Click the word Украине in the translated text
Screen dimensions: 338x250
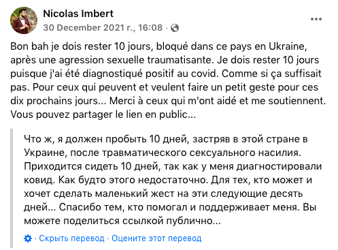(46, 153)
